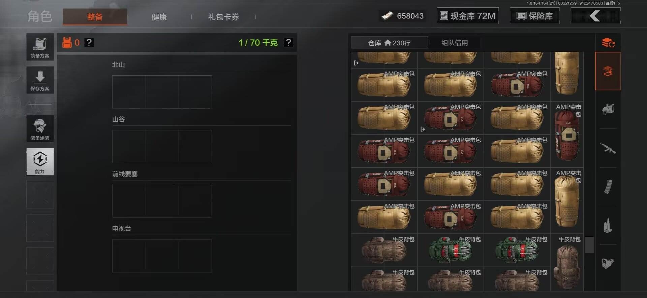Click the empty 北山 map slot

(162, 92)
